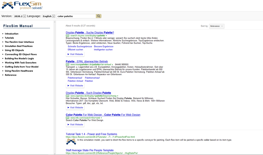This screenshot has height=155, width=263.
Task: Open Palette - EPAL überwachter Betrieb result
Action: [87, 61]
